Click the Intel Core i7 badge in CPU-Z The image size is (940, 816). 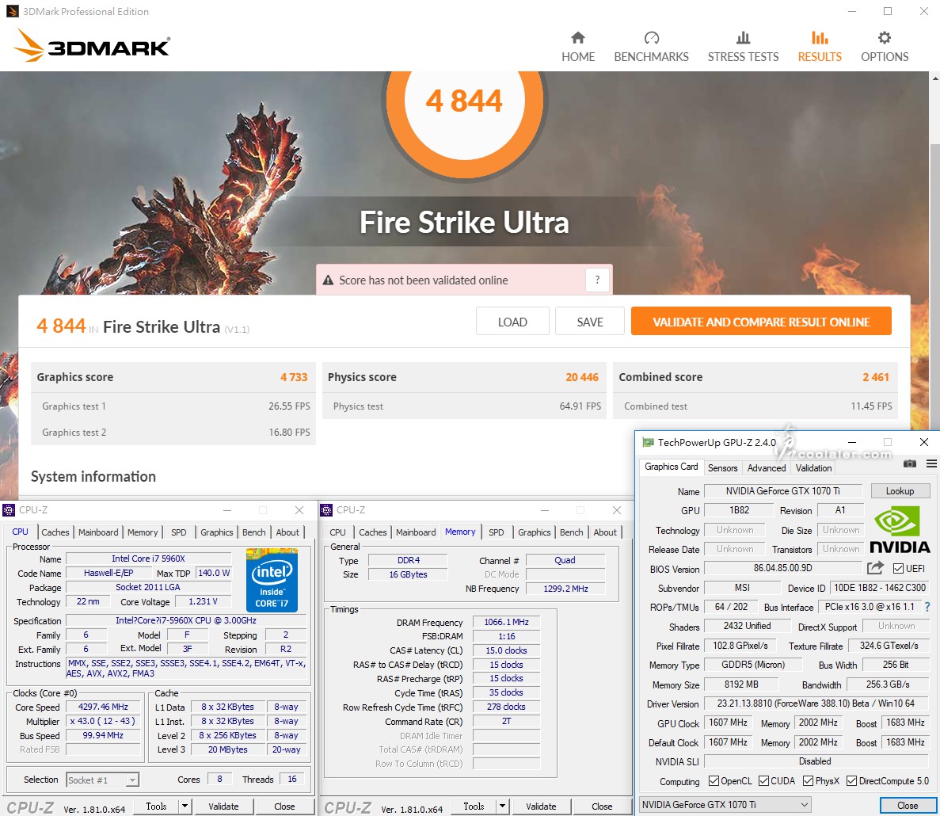[x=272, y=579]
